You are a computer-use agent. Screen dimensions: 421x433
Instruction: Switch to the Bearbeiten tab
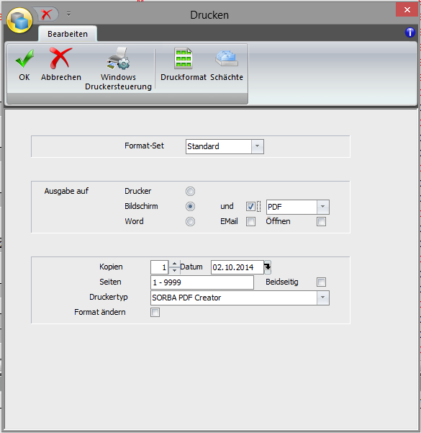[68, 34]
